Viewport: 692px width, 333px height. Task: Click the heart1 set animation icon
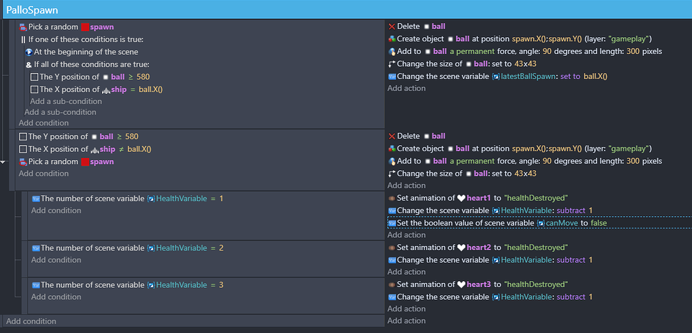tap(391, 198)
